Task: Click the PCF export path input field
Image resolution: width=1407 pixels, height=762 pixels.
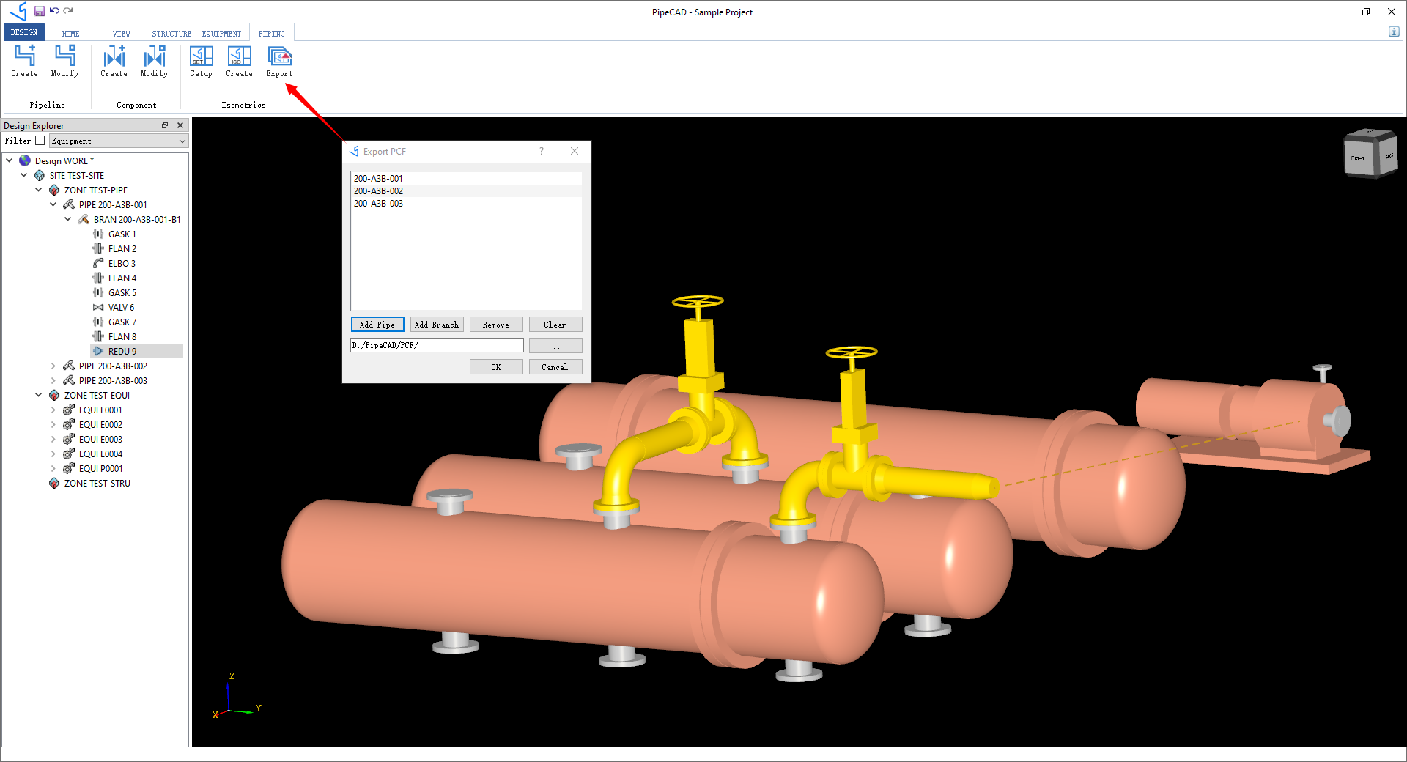Action: pos(437,344)
